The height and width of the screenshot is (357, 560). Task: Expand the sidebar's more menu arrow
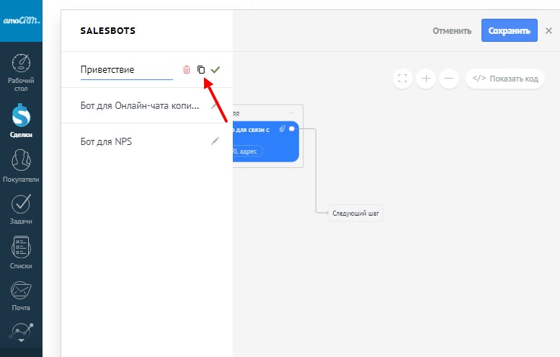click(x=21, y=339)
